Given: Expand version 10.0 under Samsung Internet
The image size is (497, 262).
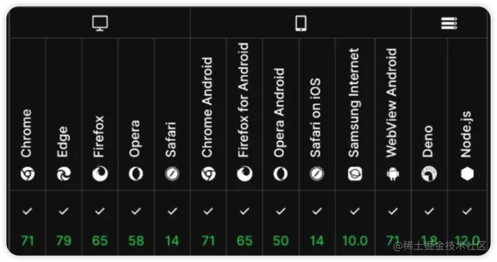Looking at the screenshot, I should (x=355, y=240).
